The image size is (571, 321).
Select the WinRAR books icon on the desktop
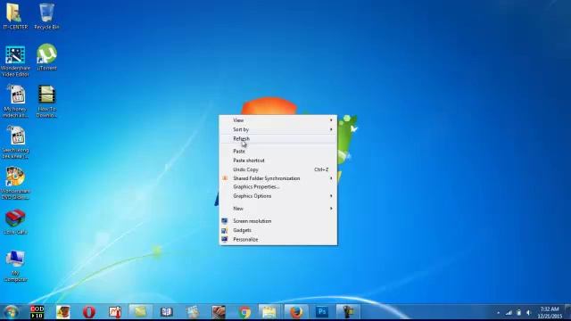tap(15, 222)
